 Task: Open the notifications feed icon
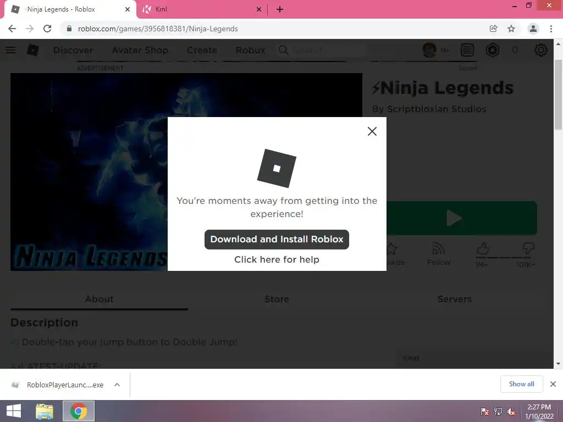click(x=467, y=50)
